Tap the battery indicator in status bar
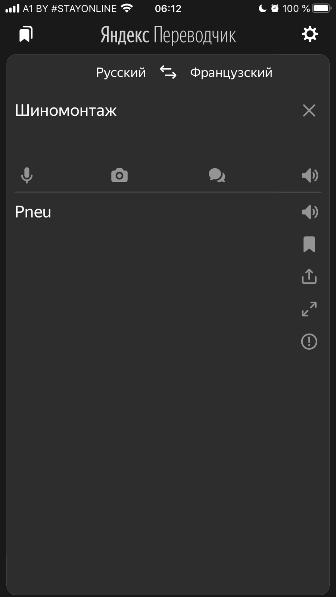 point(321,8)
